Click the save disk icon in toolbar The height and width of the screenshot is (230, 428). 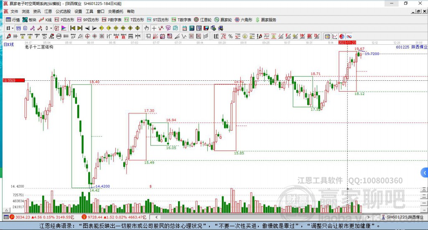(x=206, y=28)
